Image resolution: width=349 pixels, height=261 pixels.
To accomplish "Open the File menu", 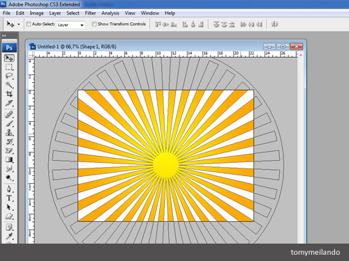I will click(6, 13).
